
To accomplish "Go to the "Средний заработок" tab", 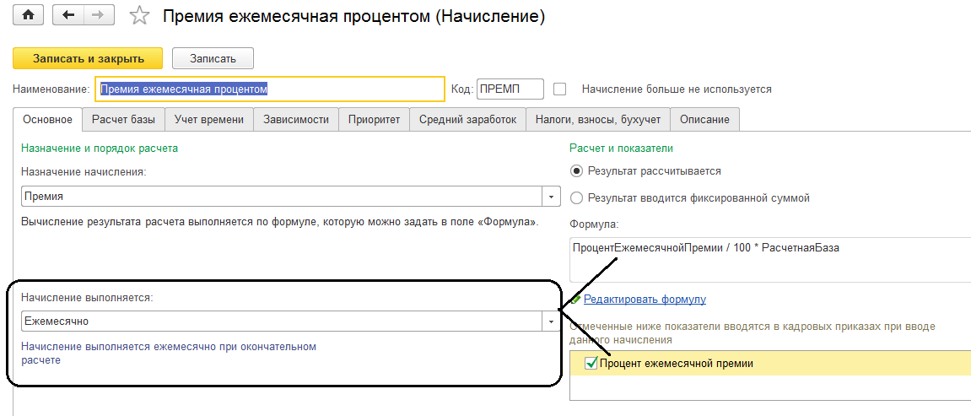I will click(x=467, y=120).
